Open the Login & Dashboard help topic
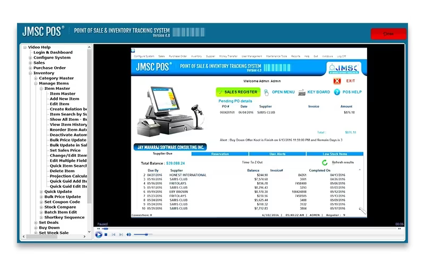The height and width of the screenshot is (266, 425). (53, 52)
